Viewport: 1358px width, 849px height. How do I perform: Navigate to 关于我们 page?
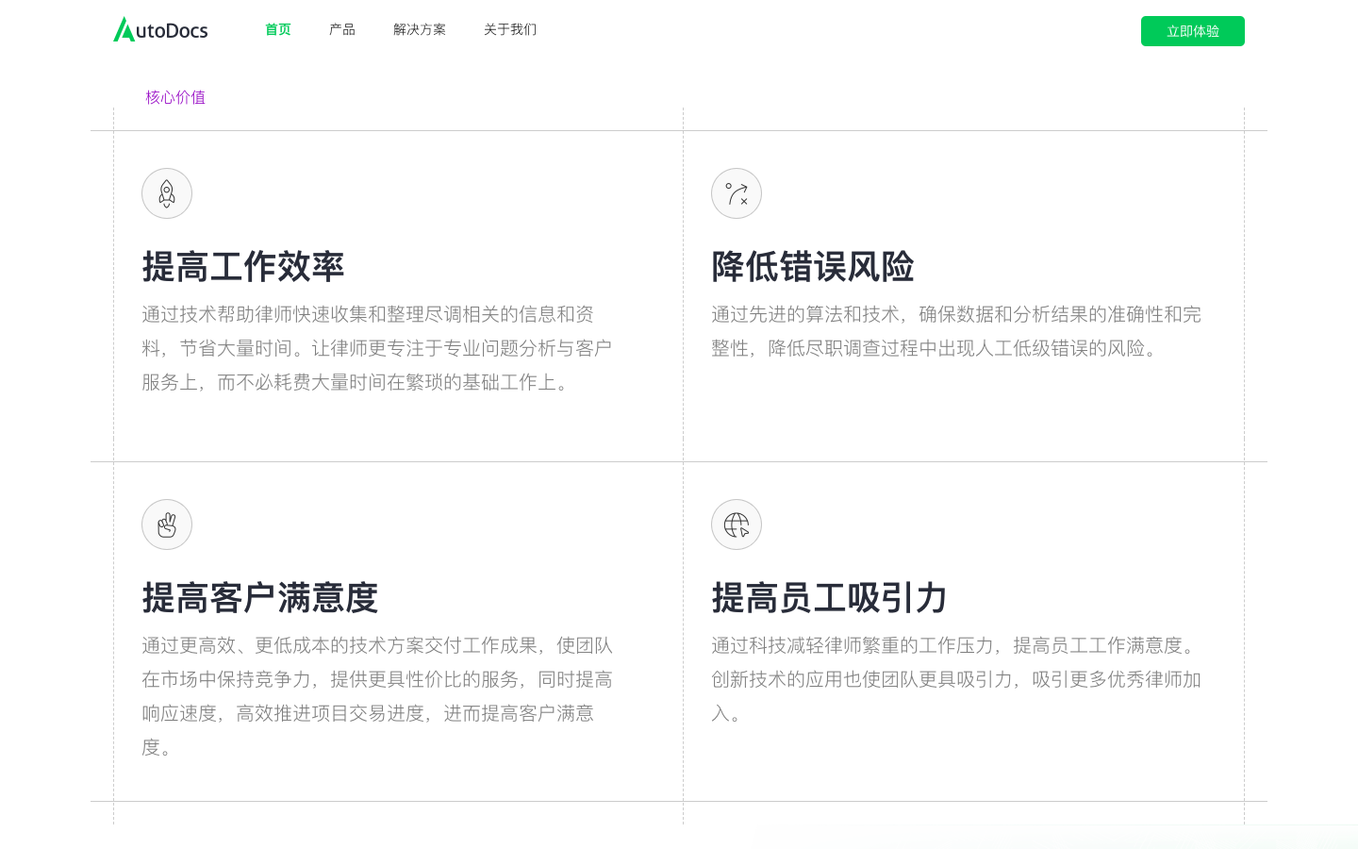pos(510,29)
